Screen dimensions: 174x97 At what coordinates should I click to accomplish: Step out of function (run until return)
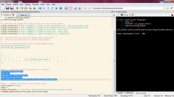(52, 8)
